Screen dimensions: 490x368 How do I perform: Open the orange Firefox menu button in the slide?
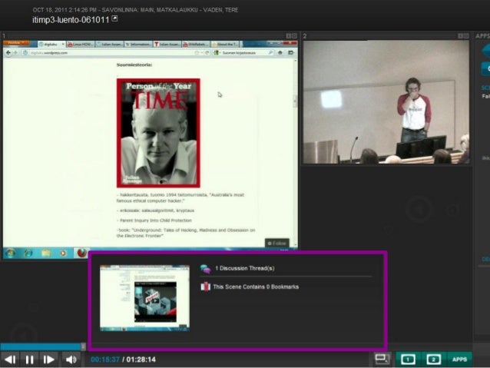click(x=17, y=43)
